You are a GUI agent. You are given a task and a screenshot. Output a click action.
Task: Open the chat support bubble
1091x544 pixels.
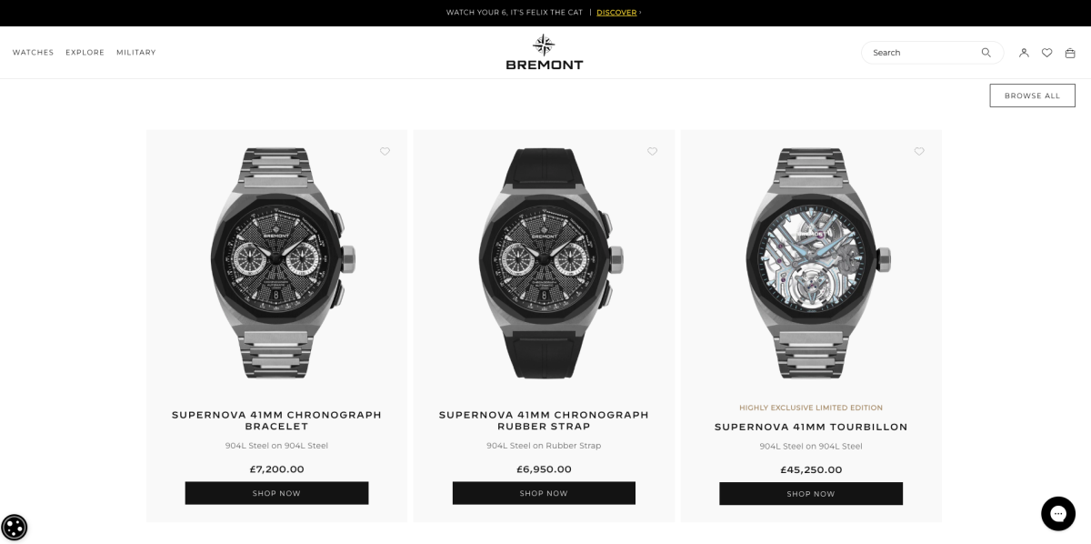point(1058,514)
